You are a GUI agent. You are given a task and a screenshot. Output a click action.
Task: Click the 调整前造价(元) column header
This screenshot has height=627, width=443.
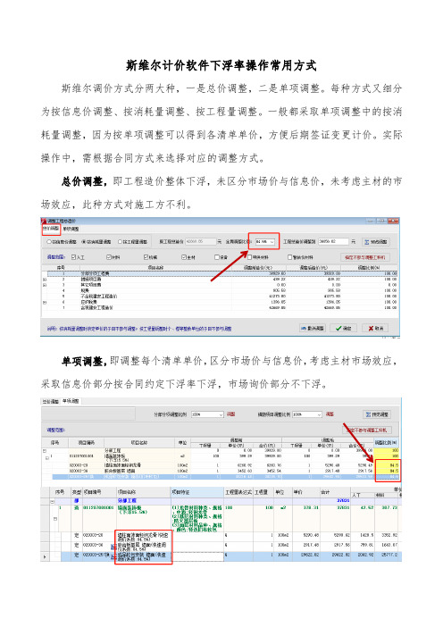258,268
